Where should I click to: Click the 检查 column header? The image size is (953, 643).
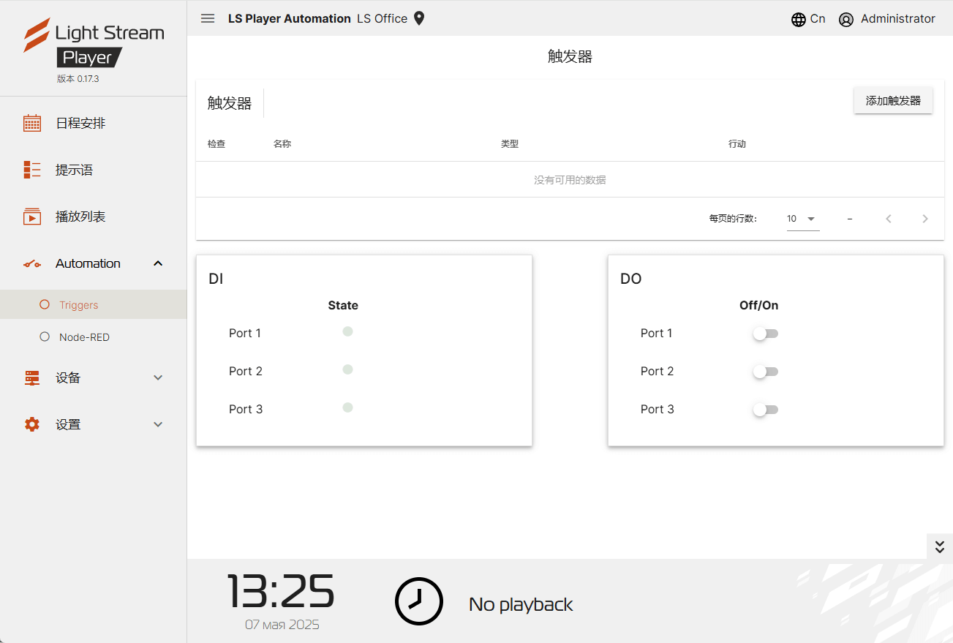click(x=216, y=144)
